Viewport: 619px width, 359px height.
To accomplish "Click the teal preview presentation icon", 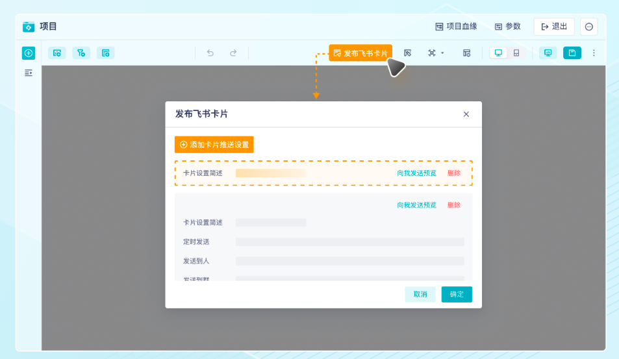I will click(x=548, y=53).
